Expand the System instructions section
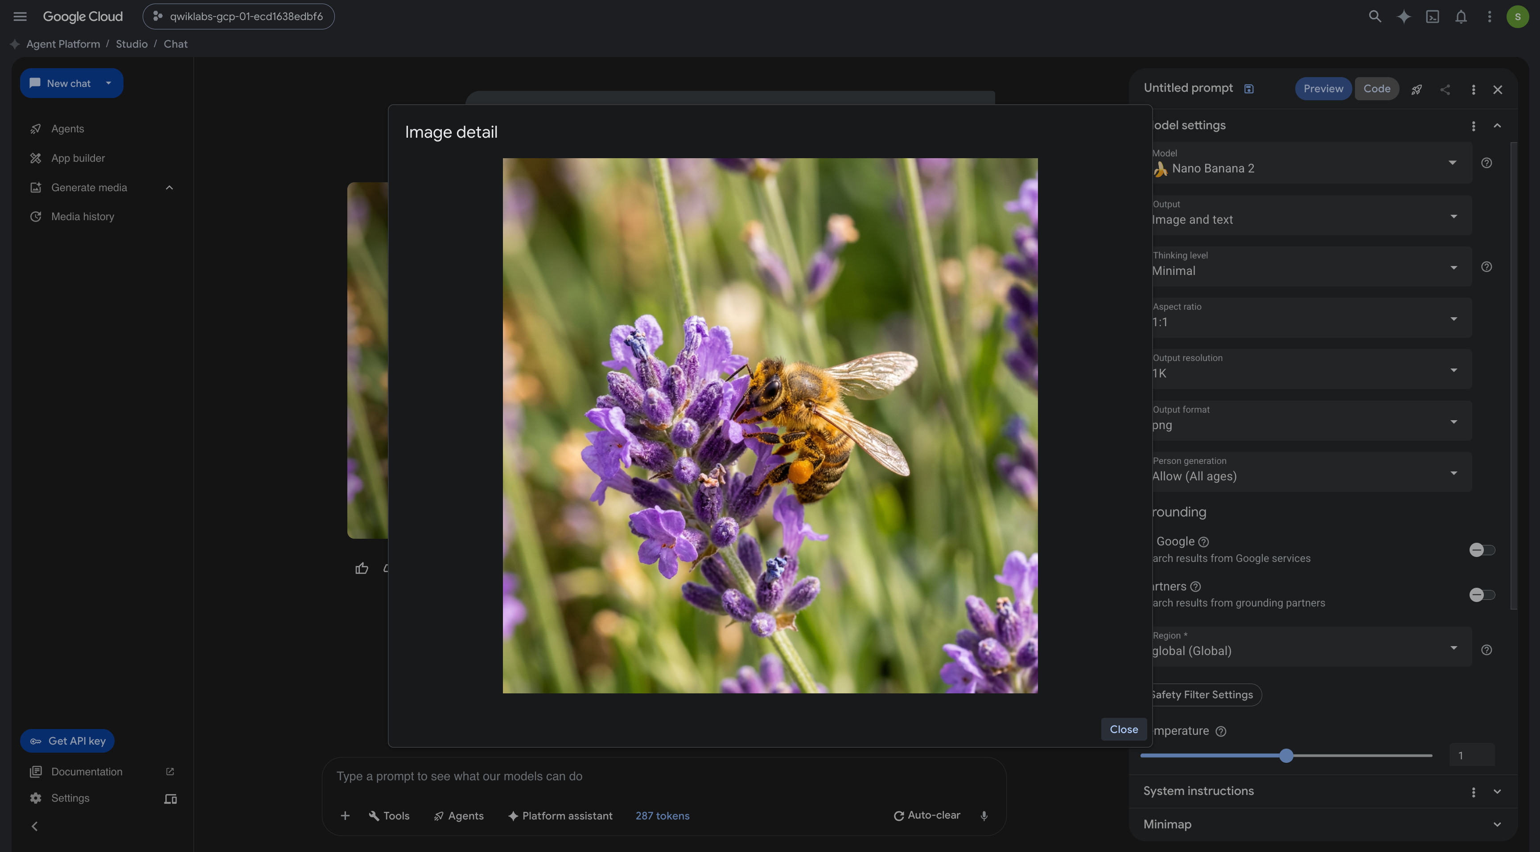Screen dimensions: 1540x852 (x=1498, y=792)
